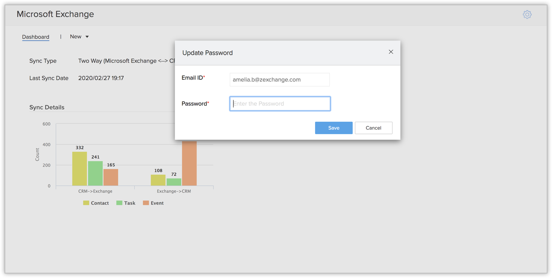Open the New dropdown menu
552x278 pixels.
(76, 36)
